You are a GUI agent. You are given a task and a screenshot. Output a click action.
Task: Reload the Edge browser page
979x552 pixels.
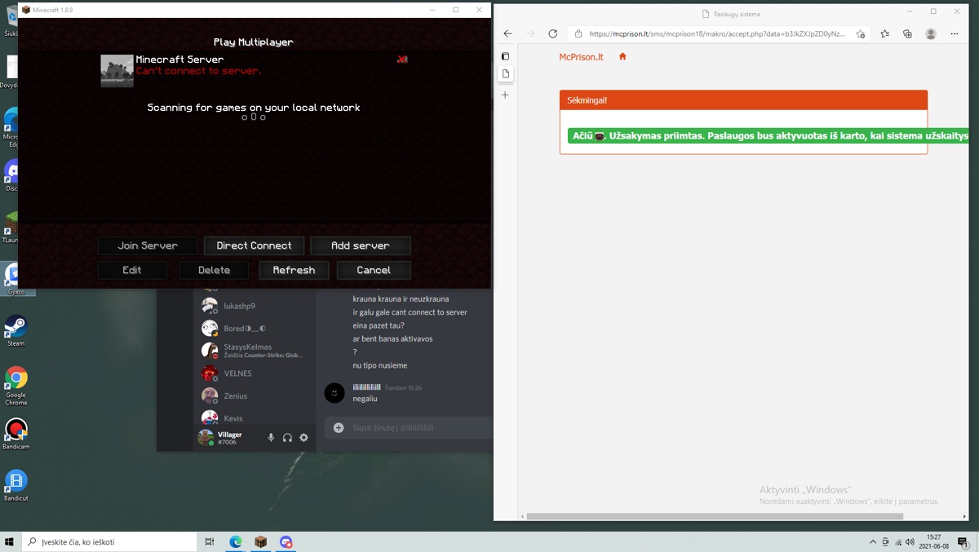552,33
